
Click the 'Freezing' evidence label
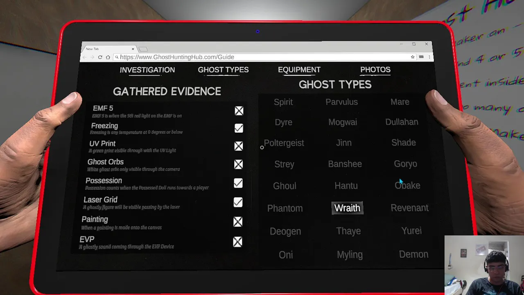point(104,126)
